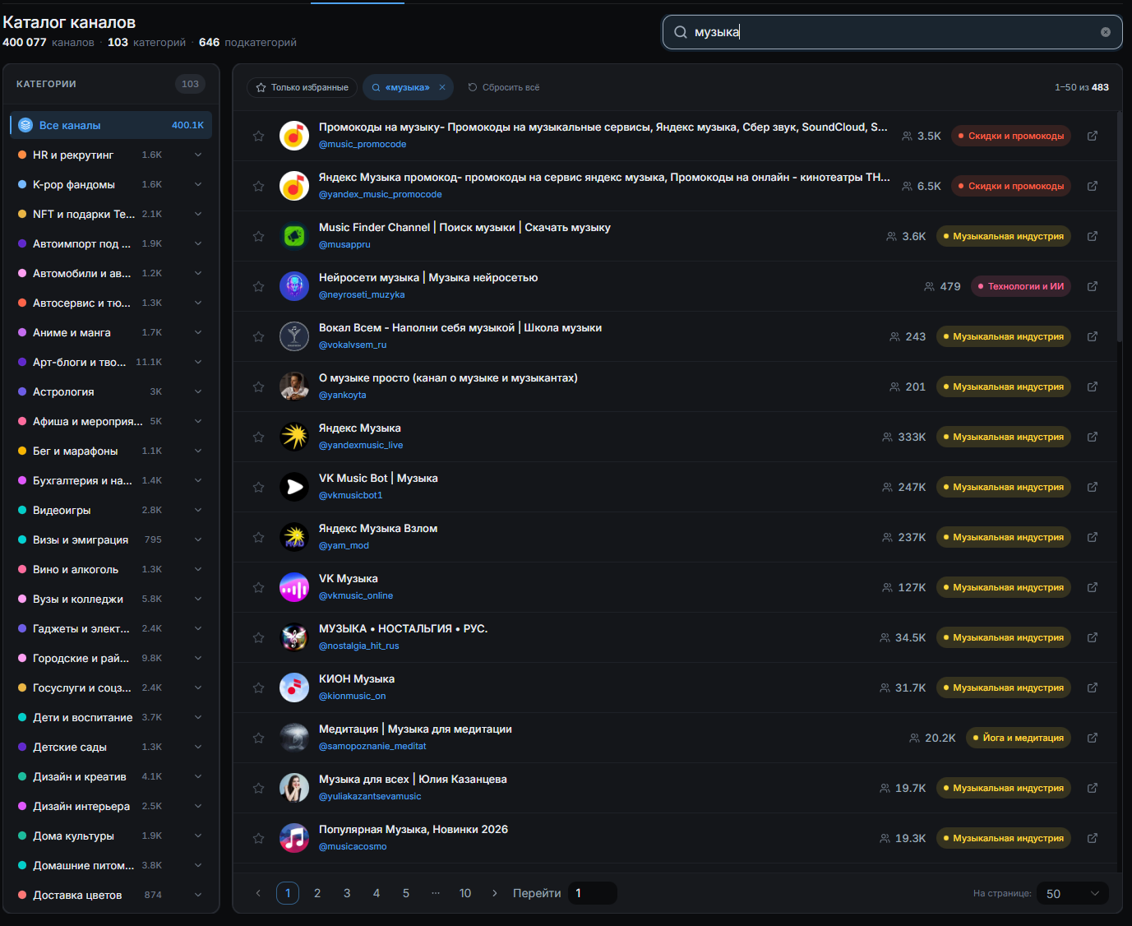Select Бег и марафоны category
This screenshot has height=926, width=1132.
coord(111,451)
